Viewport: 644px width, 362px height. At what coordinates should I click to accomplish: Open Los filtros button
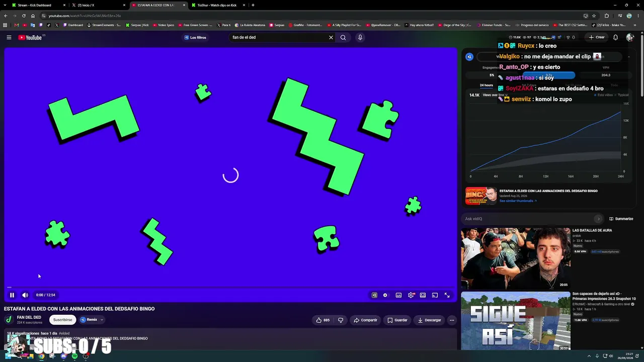pos(195,37)
